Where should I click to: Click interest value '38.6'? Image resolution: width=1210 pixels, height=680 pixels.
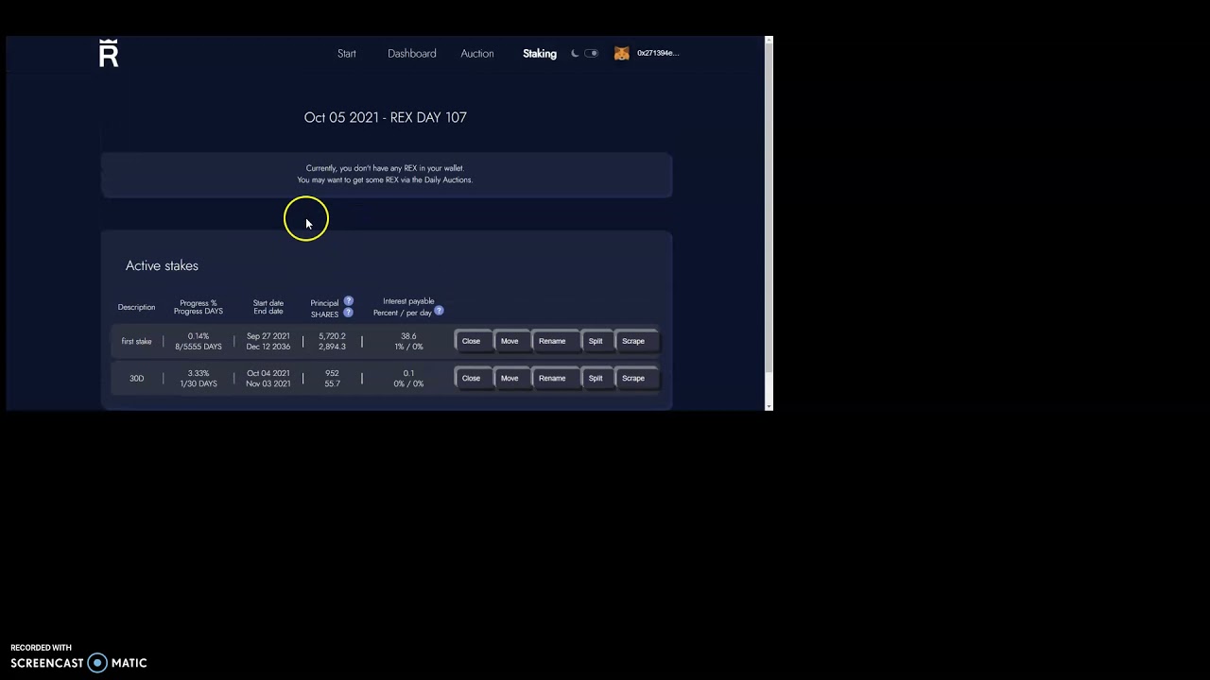408,336
